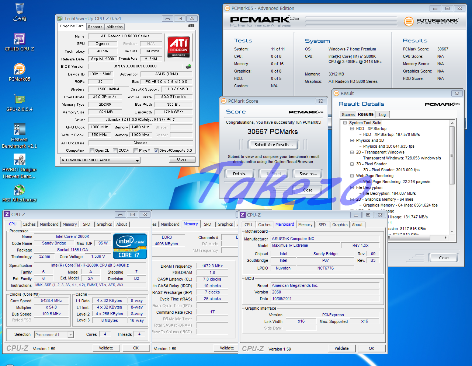Click Validate in left CPU-Z window
Viewport: 472px width, 366px height.
click(106, 348)
